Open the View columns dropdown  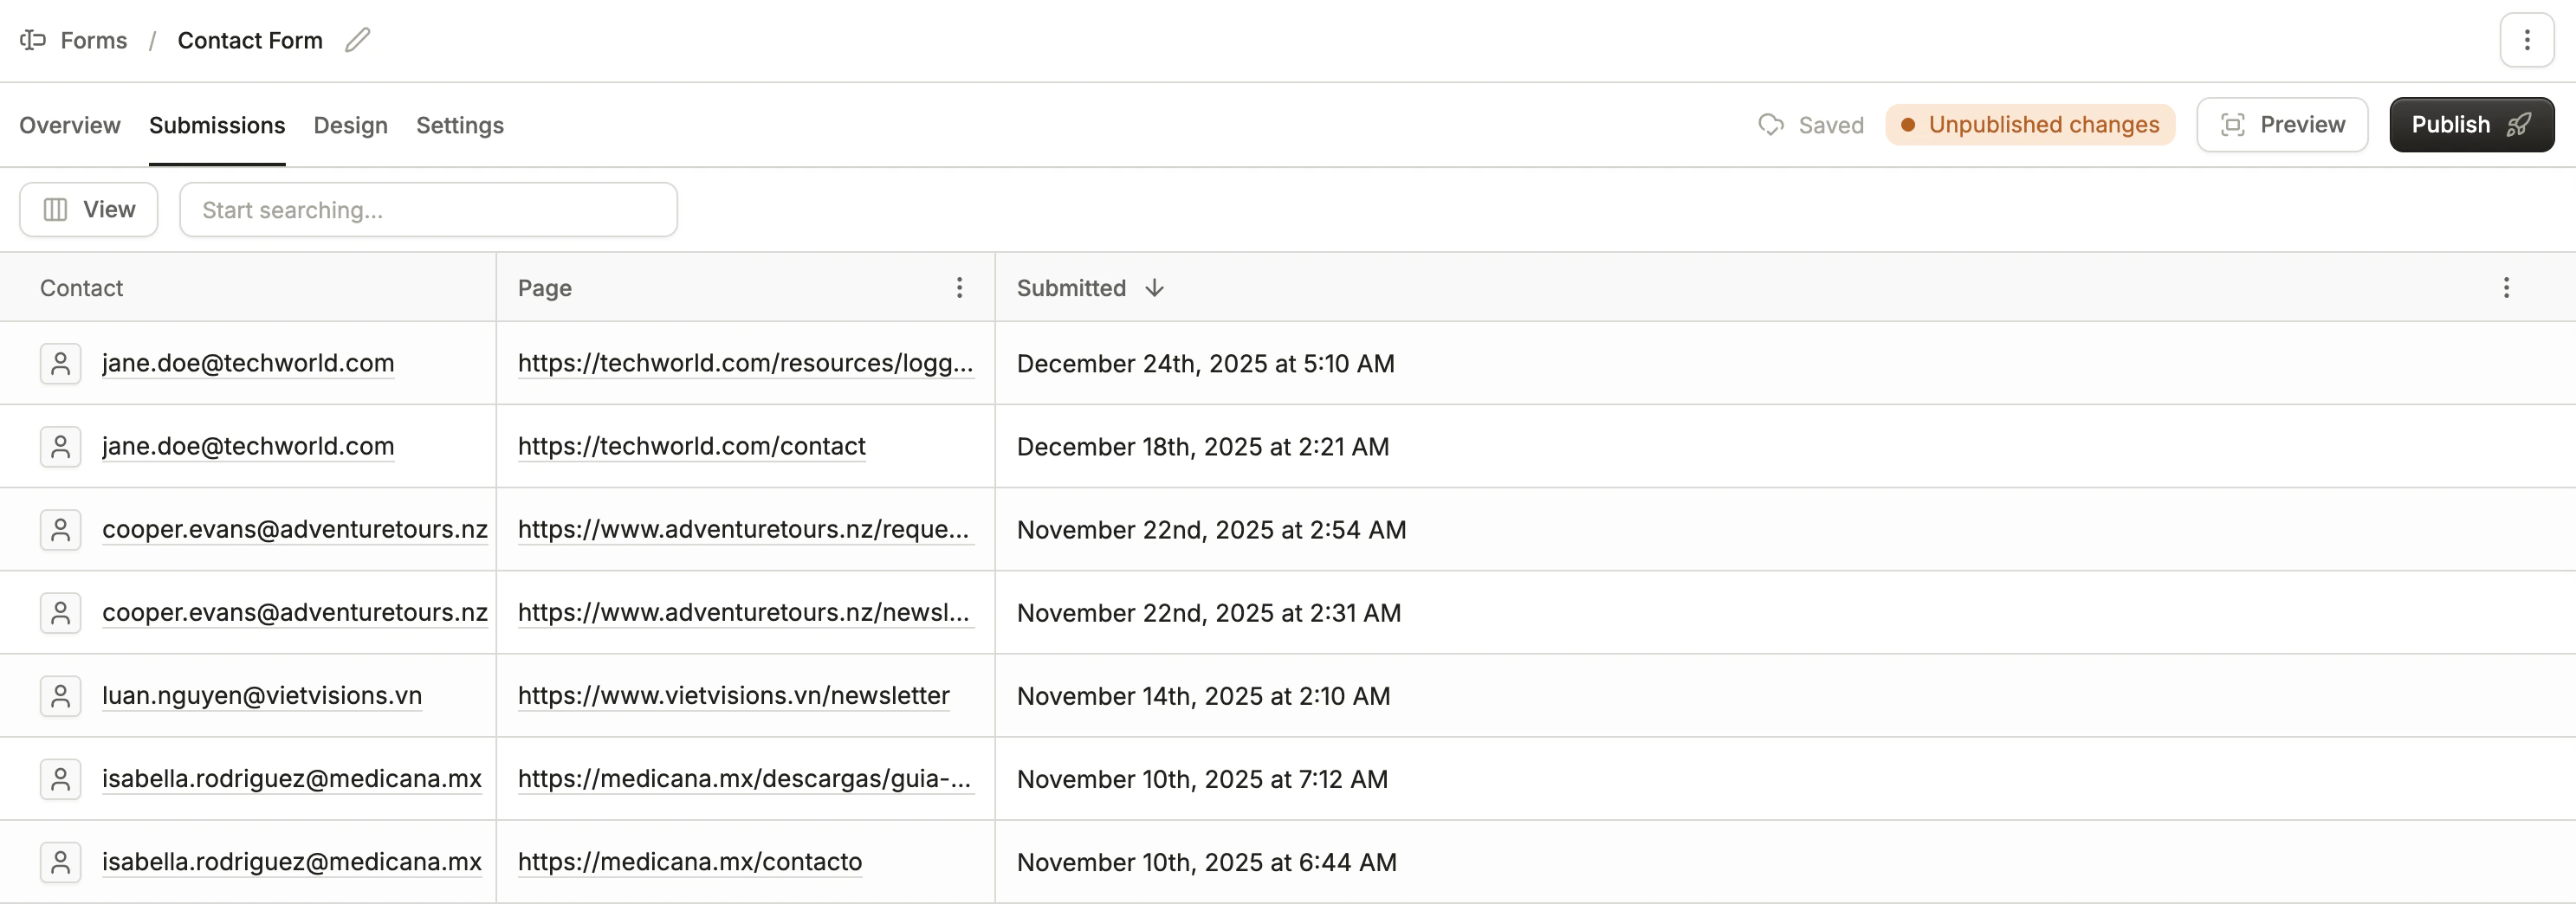point(89,210)
